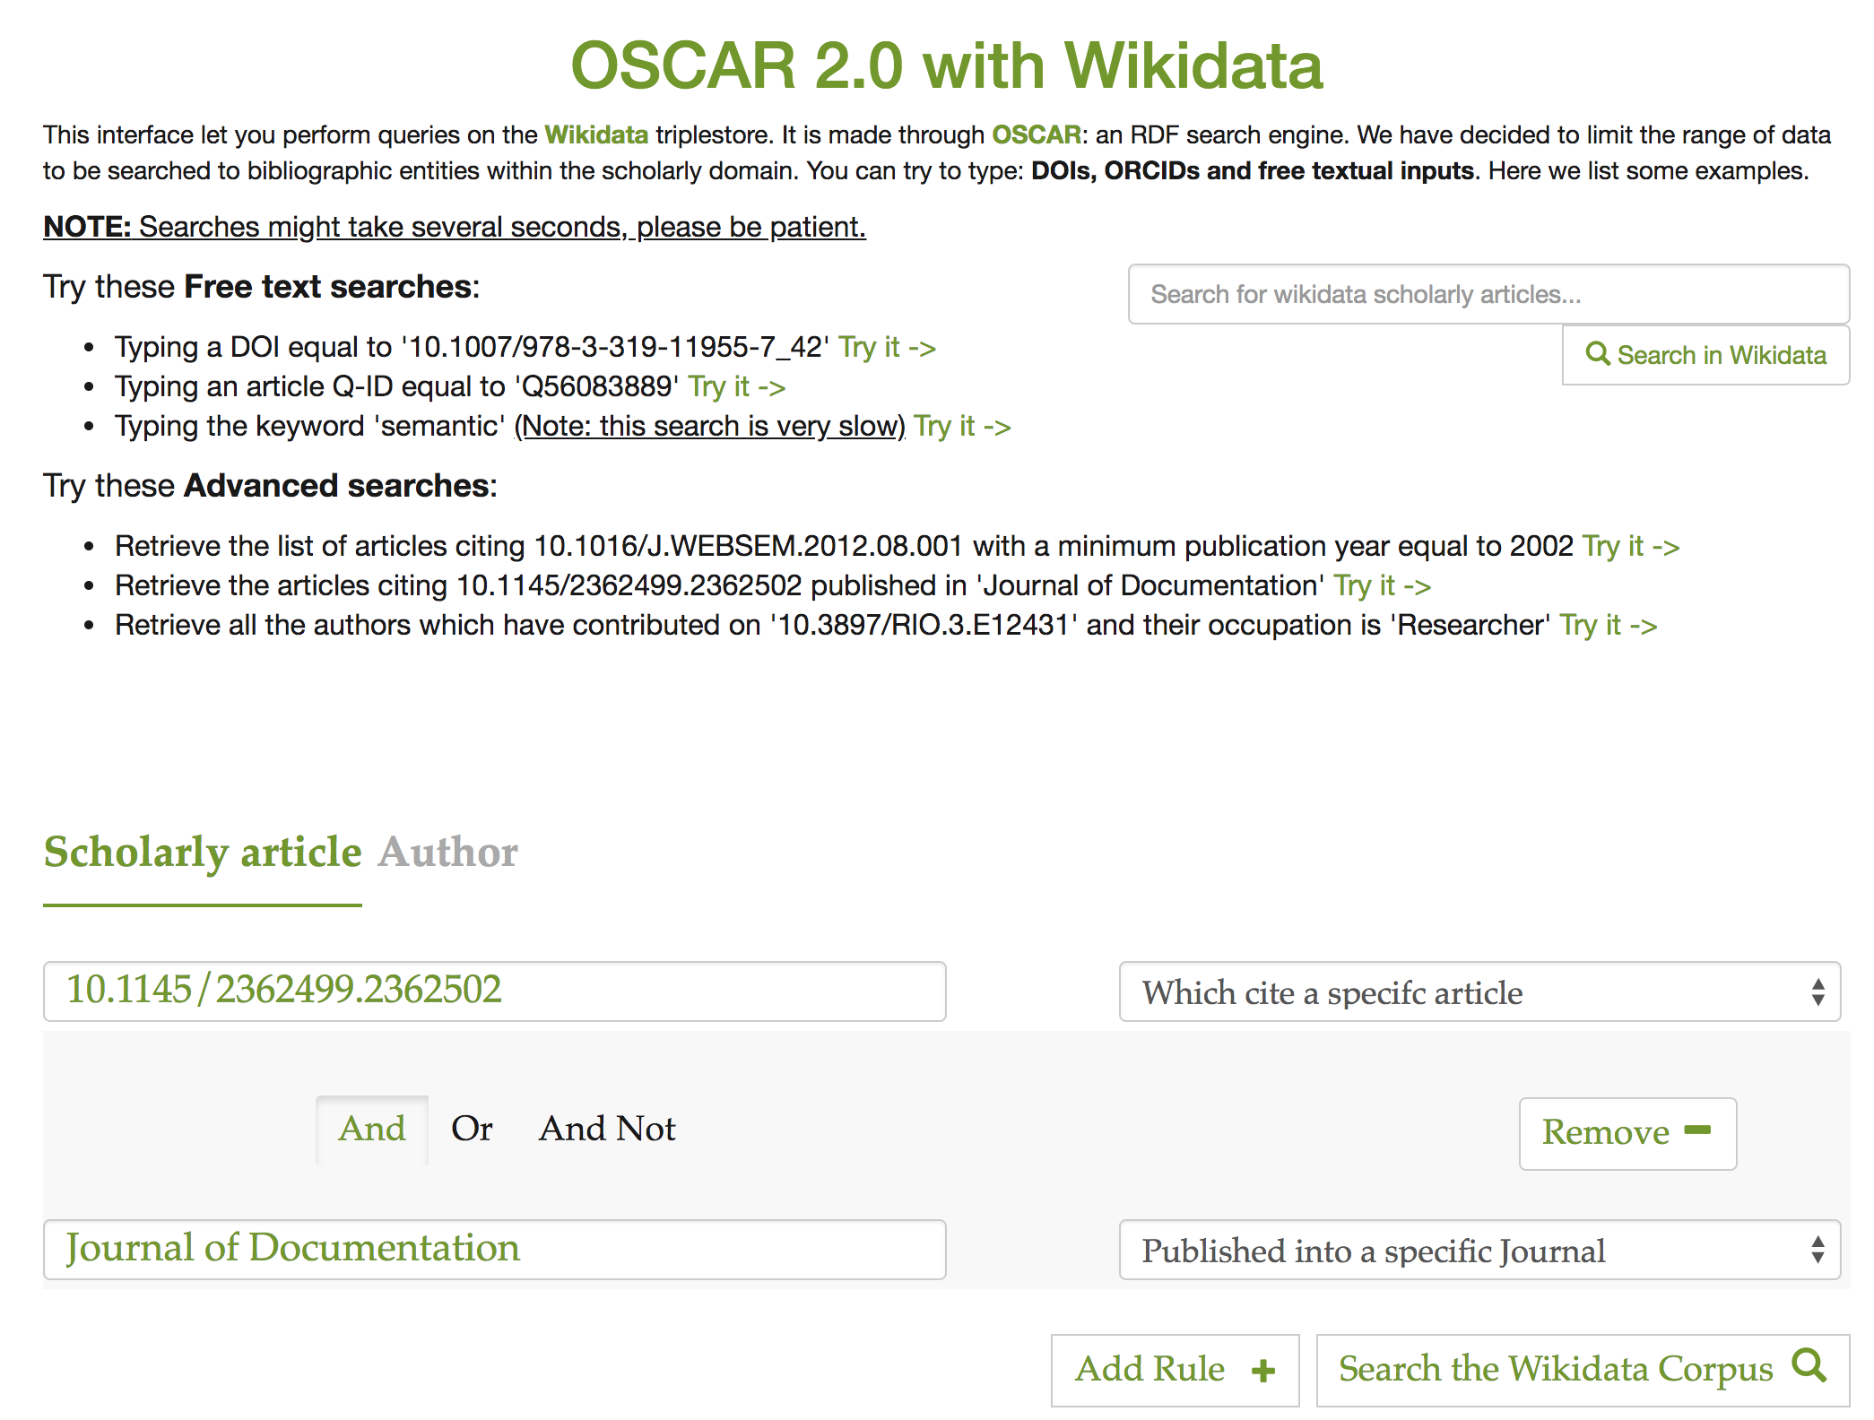
Task: Click the magnifier icon on Wikidata Corpus search
Action: click(1809, 1366)
